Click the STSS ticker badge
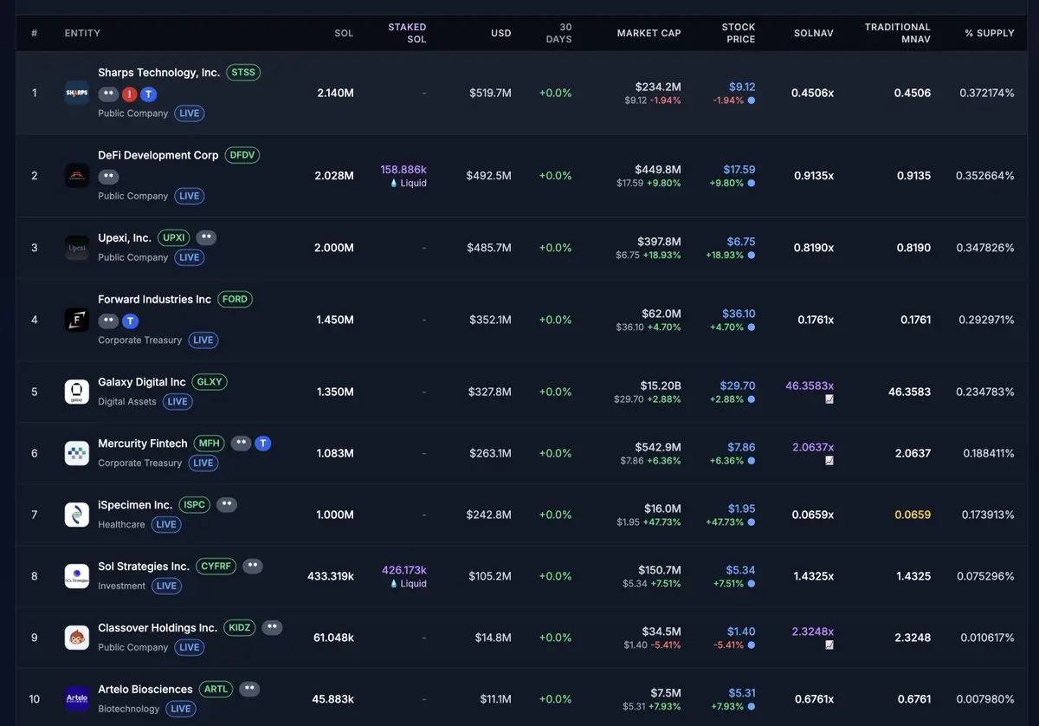 (243, 73)
